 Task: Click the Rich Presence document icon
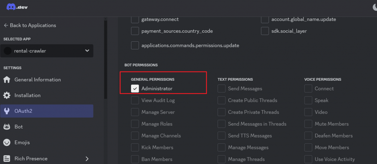pyautogui.click(x=7, y=158)
